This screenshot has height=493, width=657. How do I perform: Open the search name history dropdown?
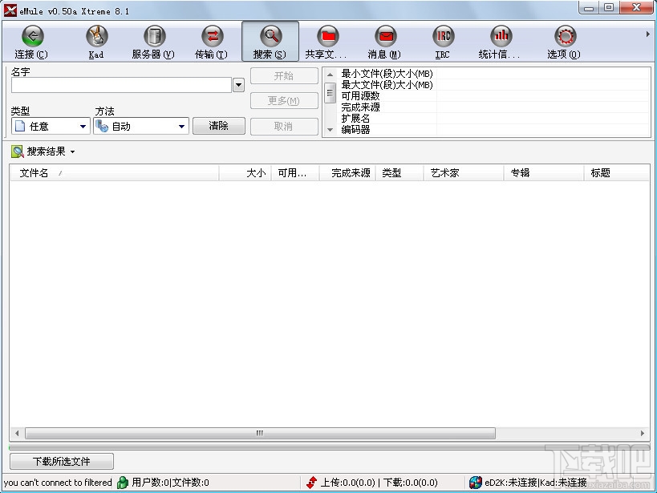[238, 84]
